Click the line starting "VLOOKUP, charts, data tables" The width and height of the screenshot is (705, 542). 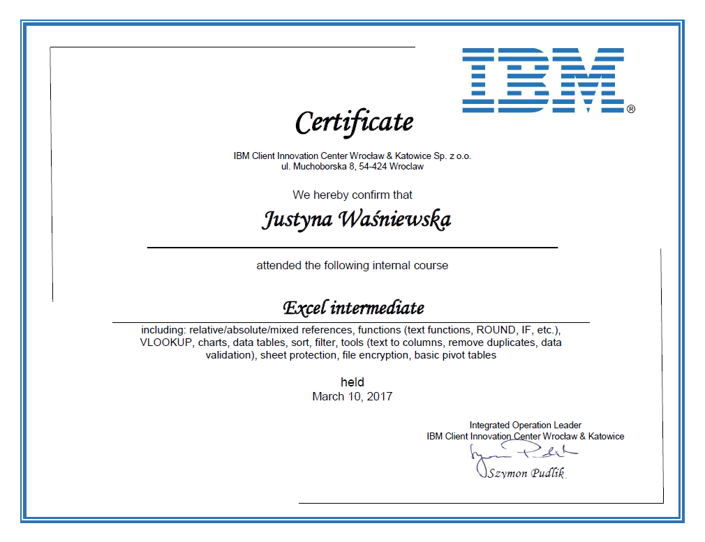click(x=350, y=343)
